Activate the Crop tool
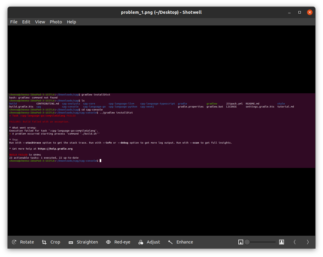This screenshot has width=323, height=257. pos(51,242)
